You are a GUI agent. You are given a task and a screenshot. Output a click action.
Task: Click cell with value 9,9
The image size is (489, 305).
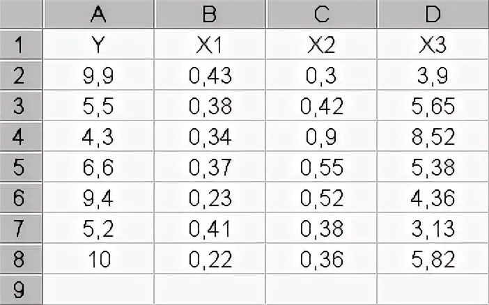98,75
